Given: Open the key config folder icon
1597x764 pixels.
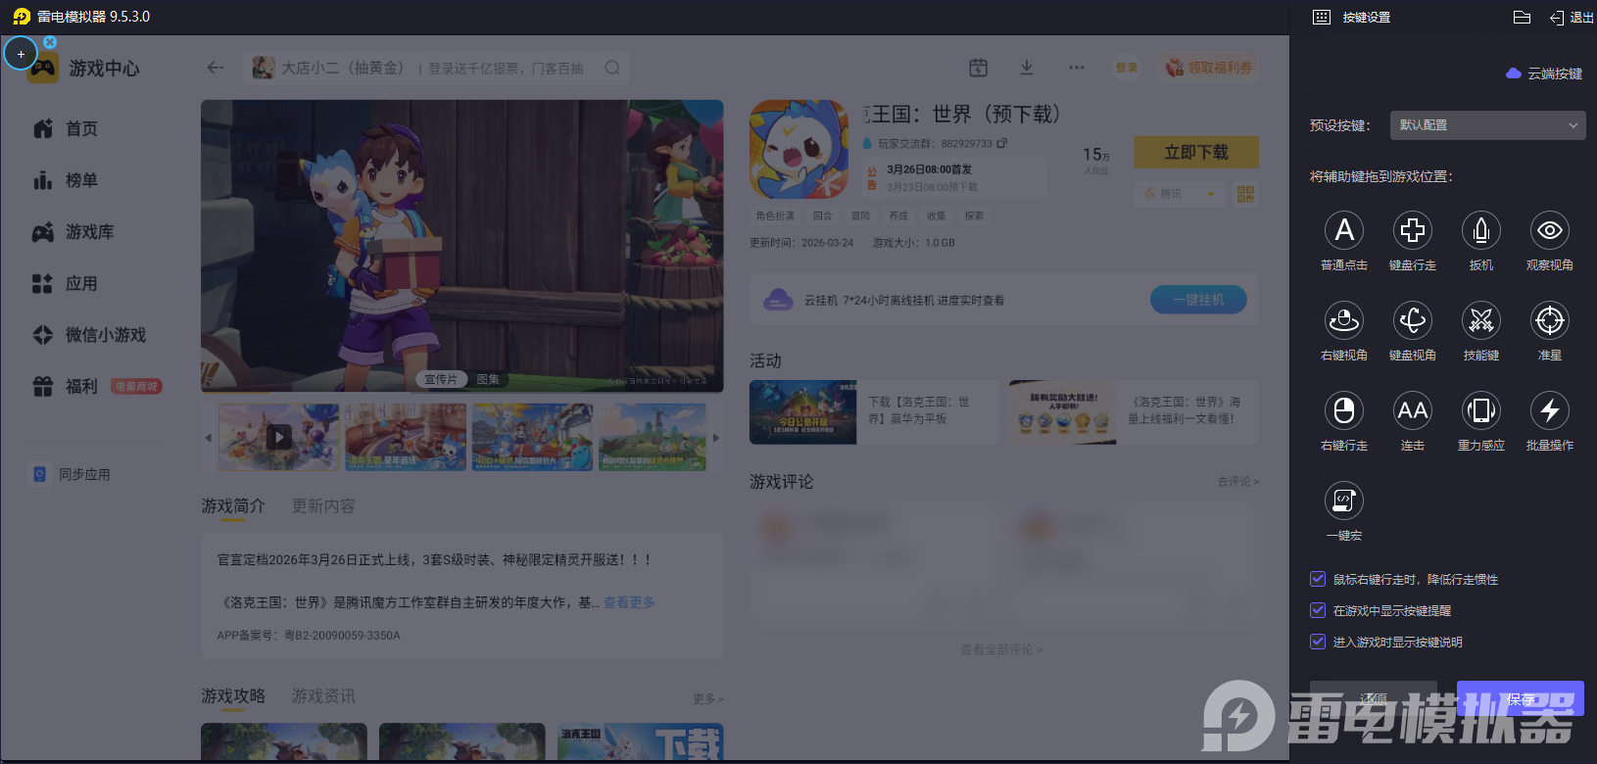Looking at the screenshot, I should pyautogui.click(x=1522, y=18).
